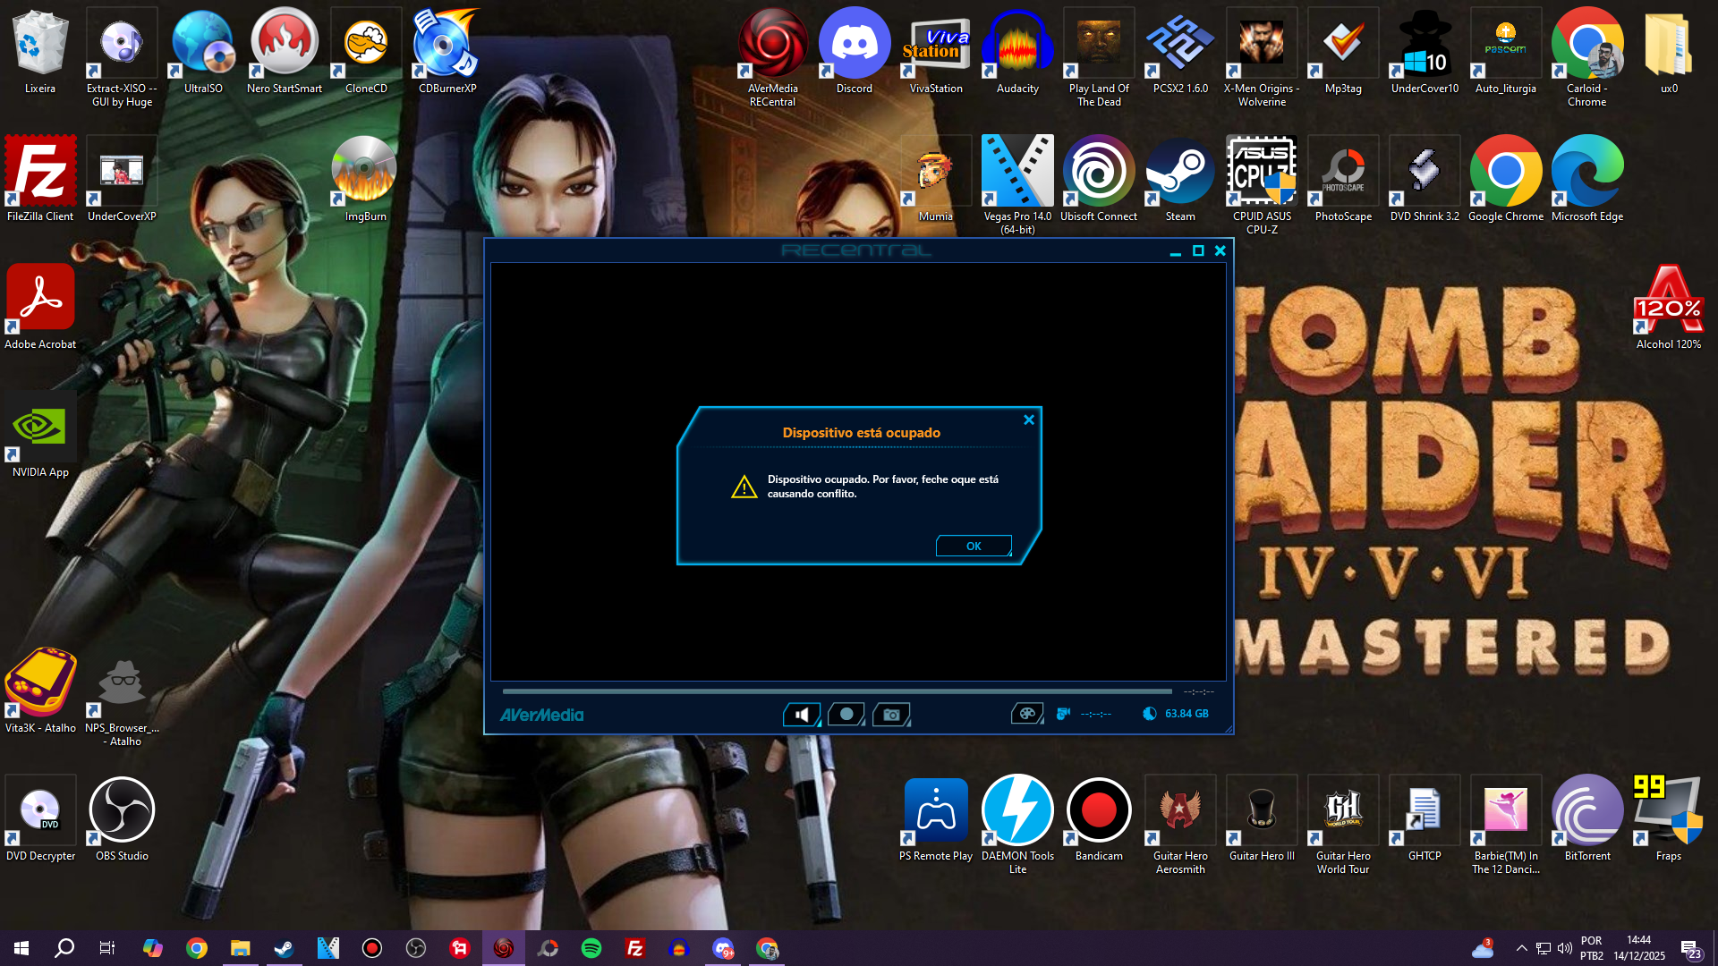Click OK in the device busy dialog
1718x966 pixels.
[x=974, y=546]
